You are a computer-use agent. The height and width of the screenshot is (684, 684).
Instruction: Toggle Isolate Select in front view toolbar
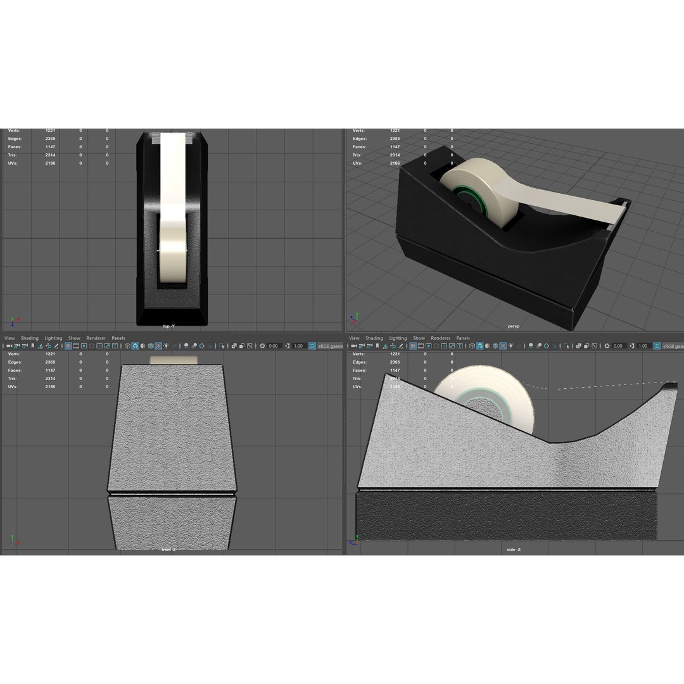pyautogui.click(x=222, y=346)
